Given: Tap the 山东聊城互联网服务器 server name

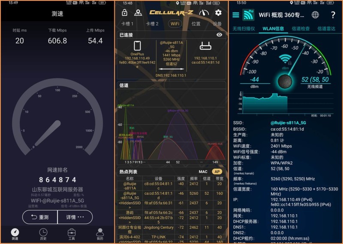Looking at the screenshot, I should point(57,189).
